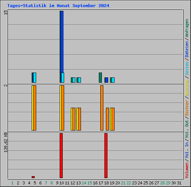Image resolution: width=191 pixels, height=187 pixels.
Task: Select the lone orange Rechner bar on day 17
Action: [102, 108]
